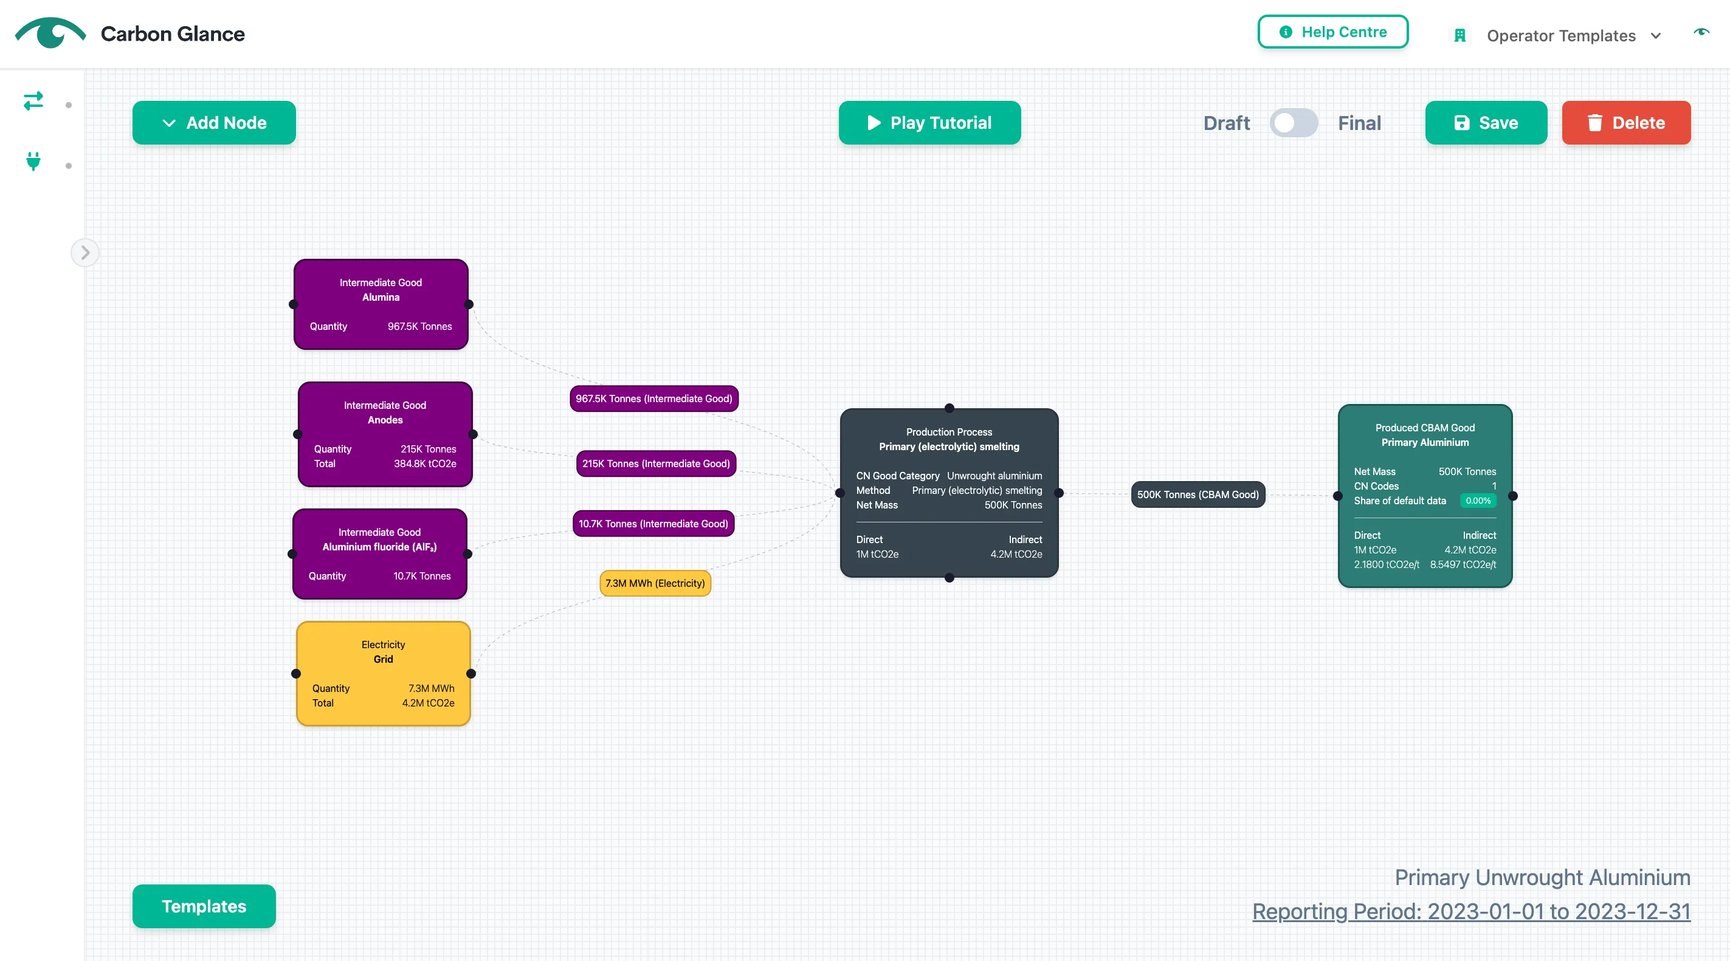Save the current diagram
The width and height of the screenshot is (1730, 961).
(1486, 123)
